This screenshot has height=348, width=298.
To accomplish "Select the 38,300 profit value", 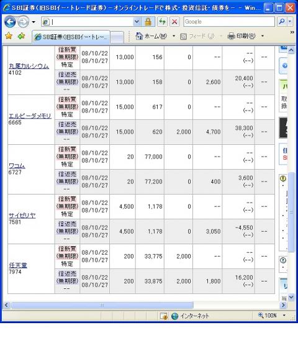I will 244,128.
